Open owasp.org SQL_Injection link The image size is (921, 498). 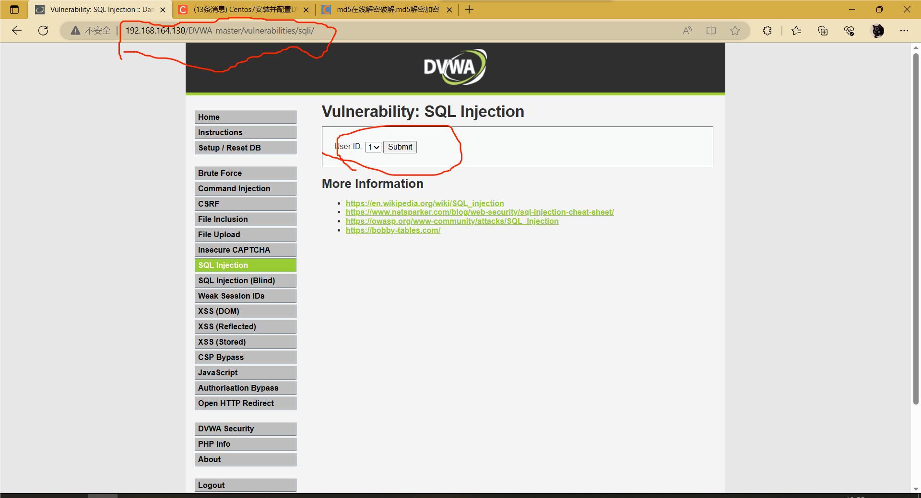tap(452, 221)
